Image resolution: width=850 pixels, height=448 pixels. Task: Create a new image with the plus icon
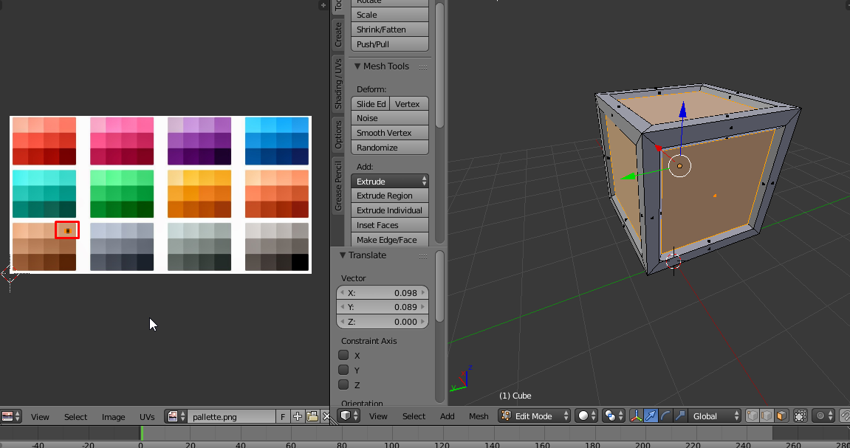[297, 416]
